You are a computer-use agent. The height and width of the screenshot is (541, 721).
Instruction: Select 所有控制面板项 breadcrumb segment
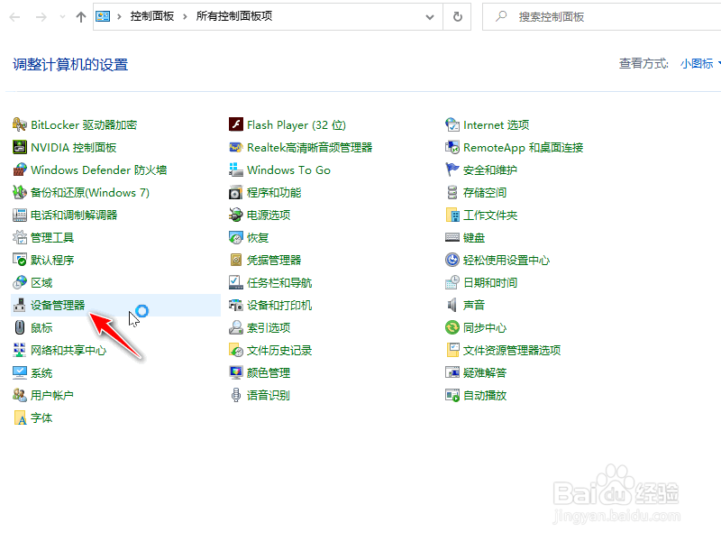point(234,16)
